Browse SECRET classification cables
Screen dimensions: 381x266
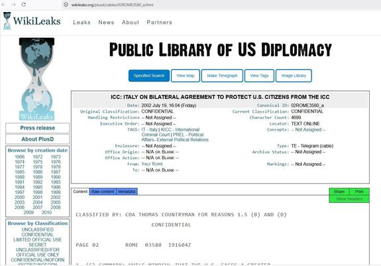point(38,245)
